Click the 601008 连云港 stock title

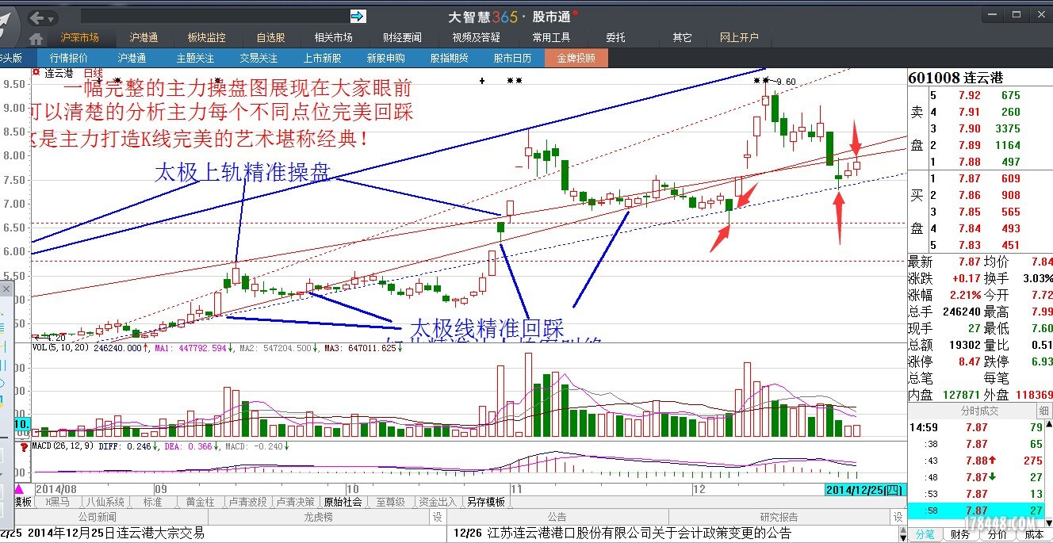point(955,78)
